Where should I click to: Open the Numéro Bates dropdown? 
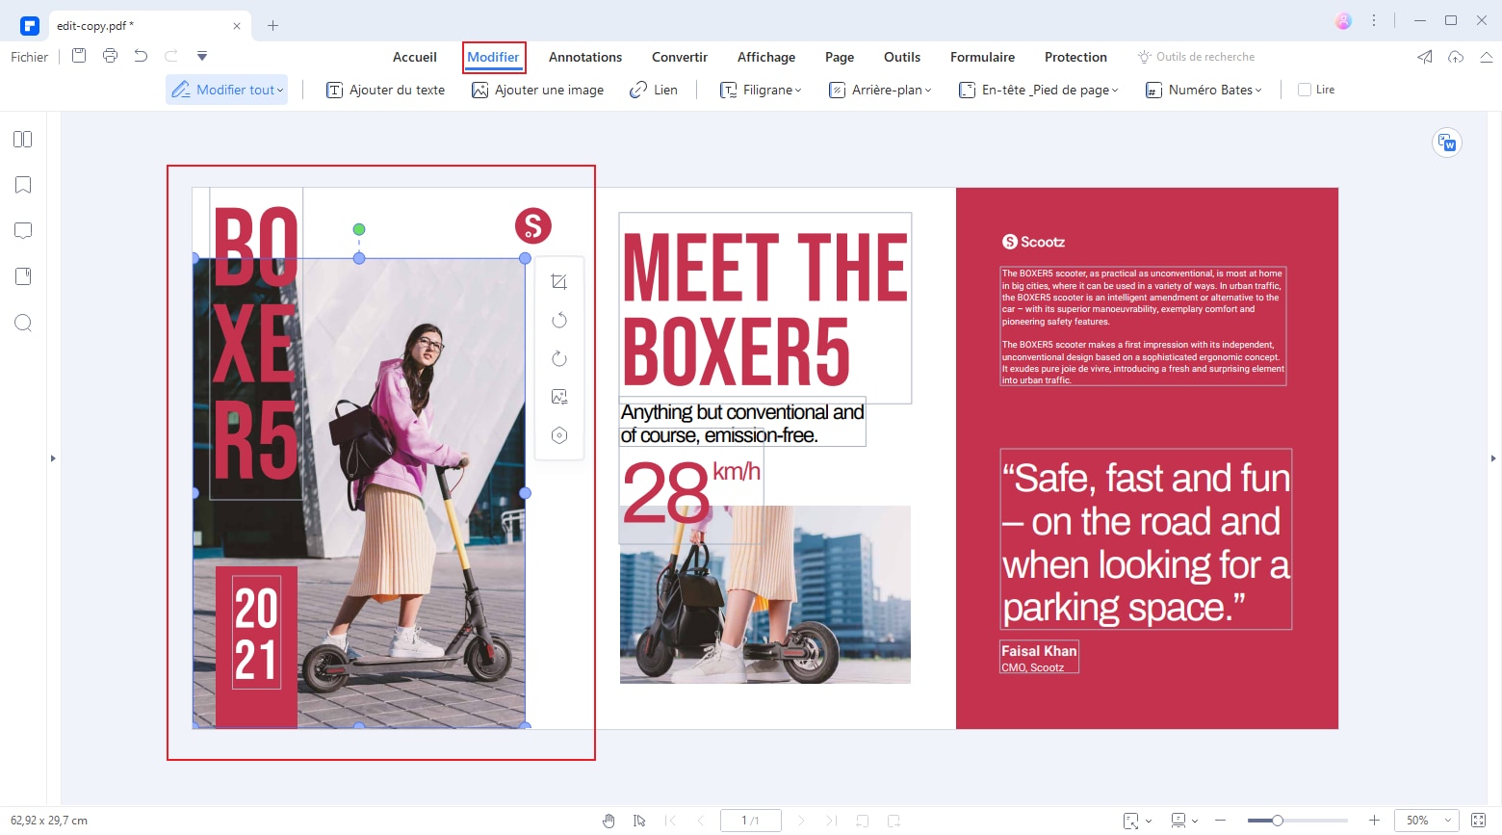coord(1204,90)
